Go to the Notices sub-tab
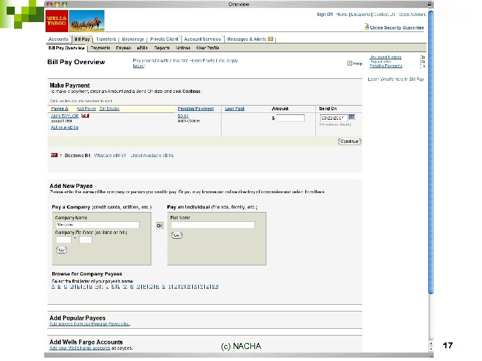The height and width of the screenshot is (361, 482). pyautogui.click(x=183, y=48)
